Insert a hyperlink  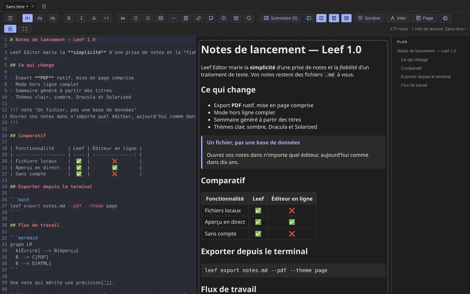pos(198,18)
